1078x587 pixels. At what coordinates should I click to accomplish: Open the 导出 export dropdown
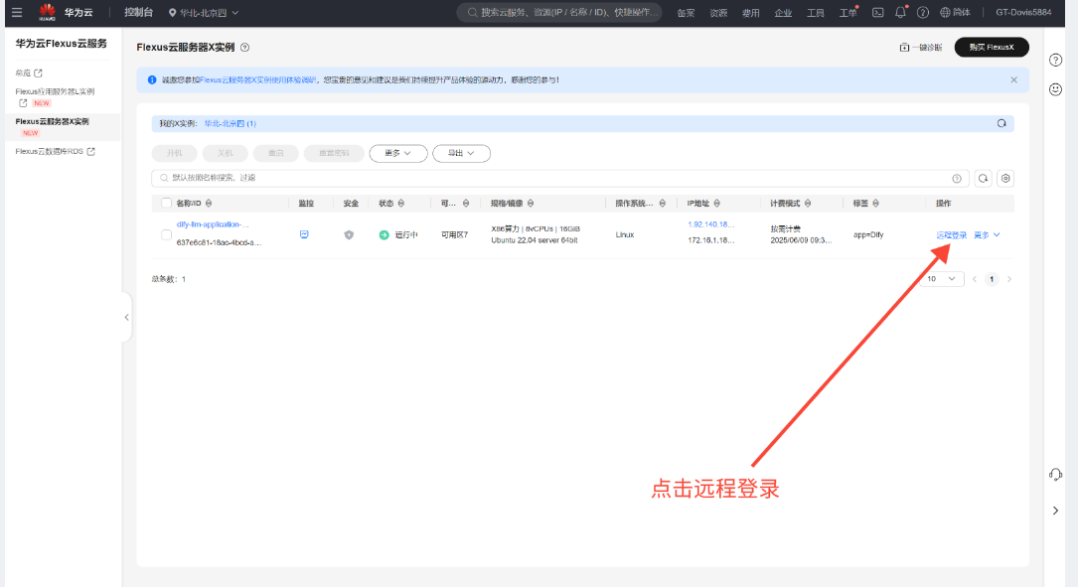click(x=461, y=153)
